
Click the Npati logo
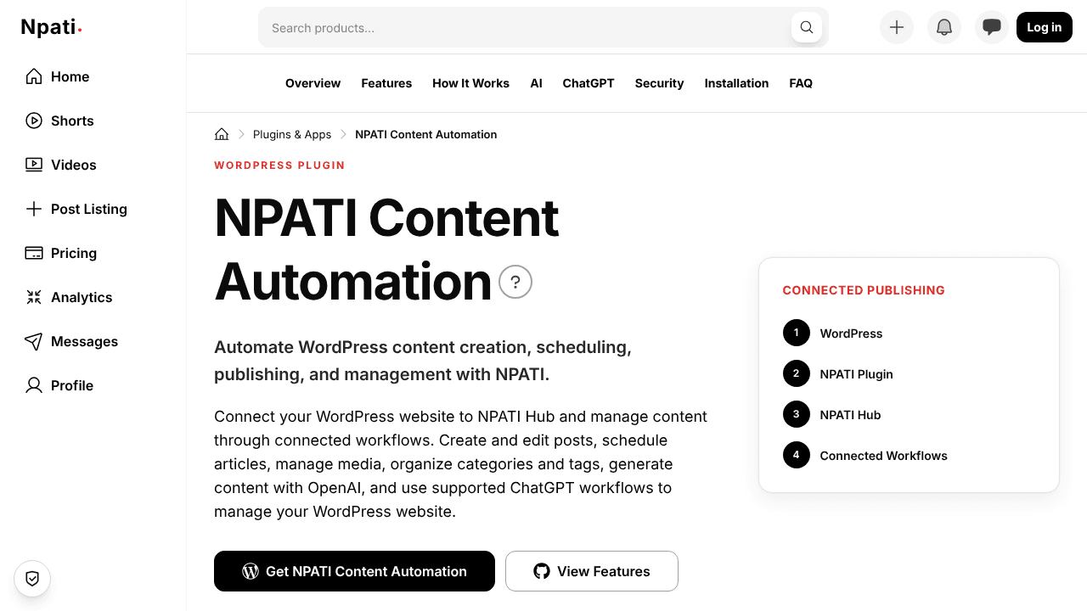tap(51, 27)
